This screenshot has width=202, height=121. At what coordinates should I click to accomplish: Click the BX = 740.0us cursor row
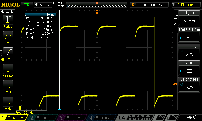click(x=40, y=22)
